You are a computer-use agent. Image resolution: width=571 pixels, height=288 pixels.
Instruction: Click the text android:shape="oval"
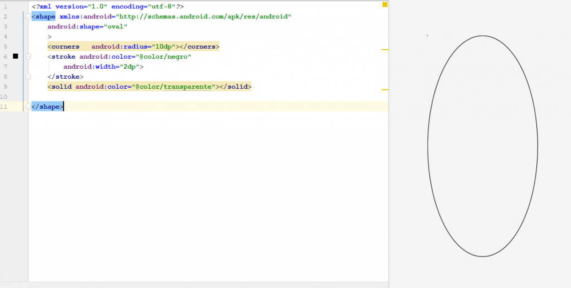click(88, 27)
